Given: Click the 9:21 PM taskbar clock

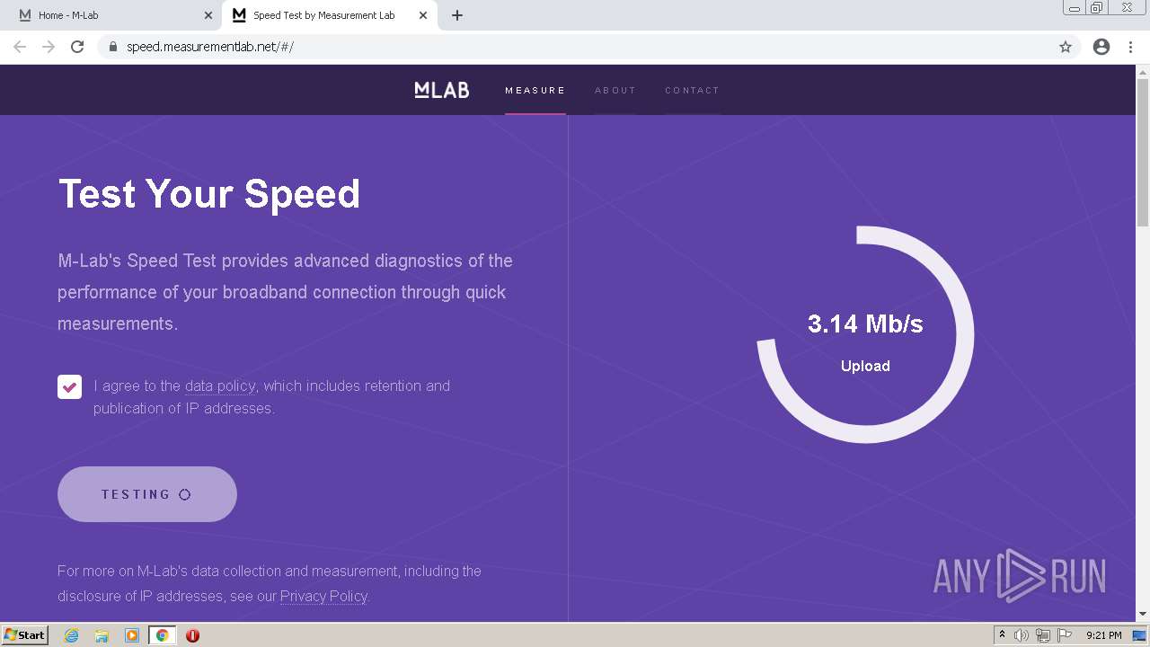Looking at the screenshot, I should (x=1104, y=635).
